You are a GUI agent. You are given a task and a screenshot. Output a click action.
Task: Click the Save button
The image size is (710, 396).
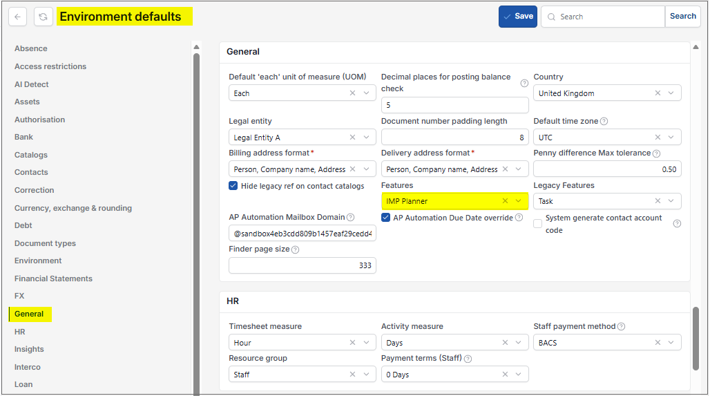tap(518, 17)
